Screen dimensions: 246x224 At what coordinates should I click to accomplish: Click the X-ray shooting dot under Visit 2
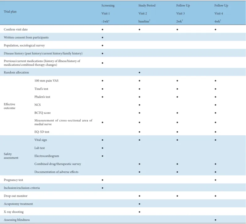[x=139, y=212]
